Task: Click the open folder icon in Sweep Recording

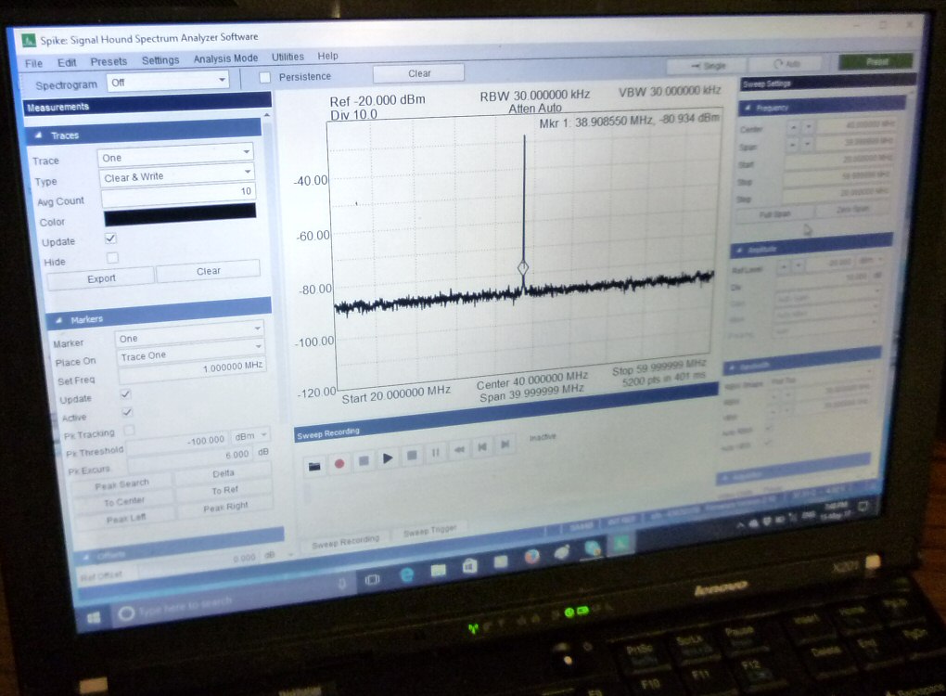Action: click(315, 465)
